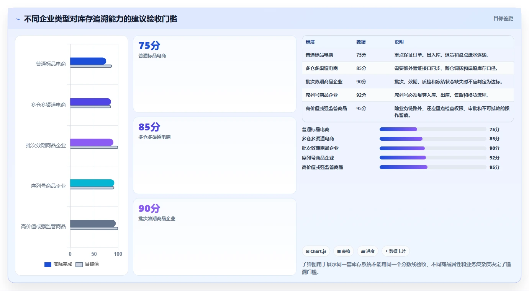This screenshot has height=291, width=529.
Task: Click the 数据 column header
Action: pyautogui.click(x=361, y=42)
